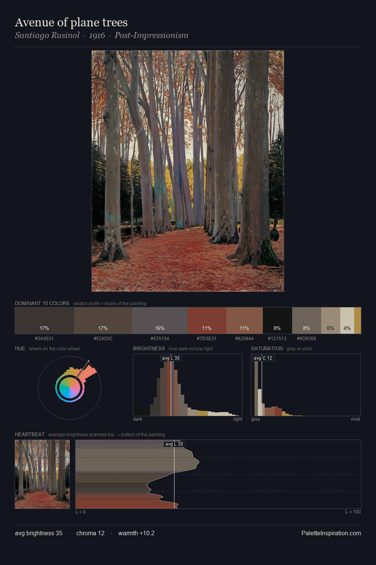Click the style 'Post-Impressionism'
The height and width of the screenshot is (565, 376).
(x=152, y=35)
